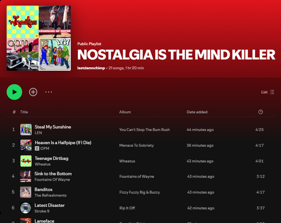Click Heaven Is a Halfpipe album thumbnail
Viewport: 281px width, 223px height.
click(x=26, y=145)
